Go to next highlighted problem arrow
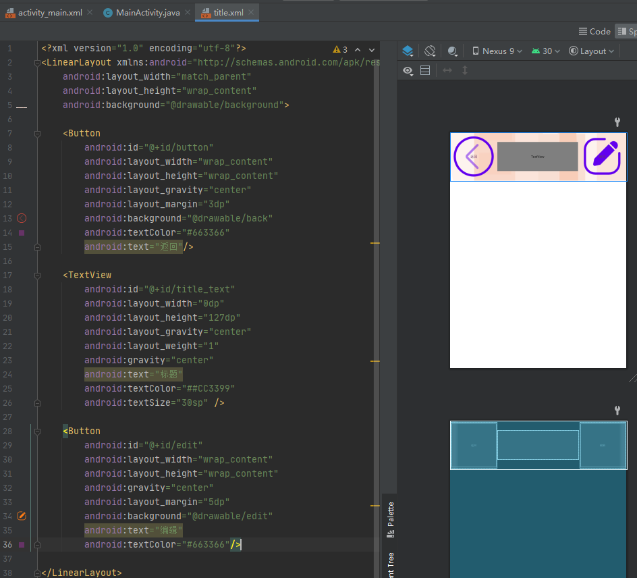637x578 pixels. pos(372,49)
